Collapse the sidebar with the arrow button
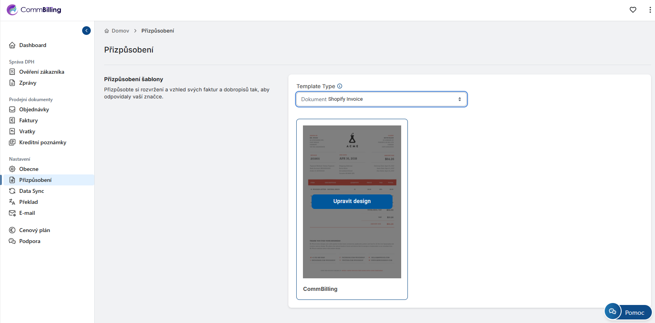This screenshot has height=323, width=655. tap(86, 31)
